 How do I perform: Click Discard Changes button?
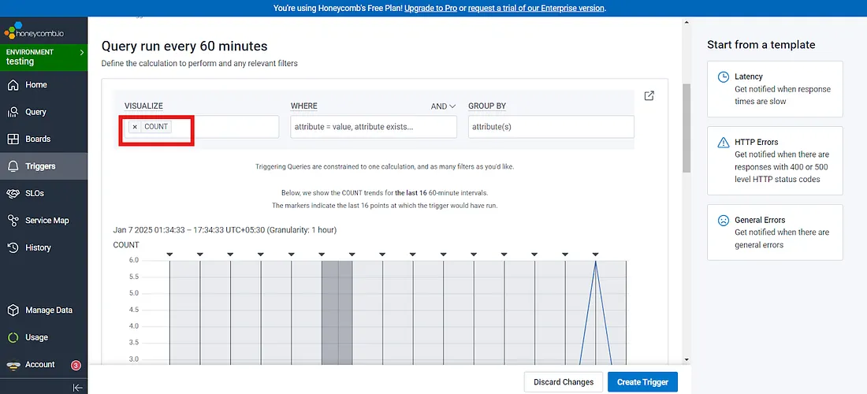pos(563,382)
